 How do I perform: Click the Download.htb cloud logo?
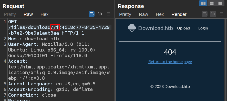(132, 28)
